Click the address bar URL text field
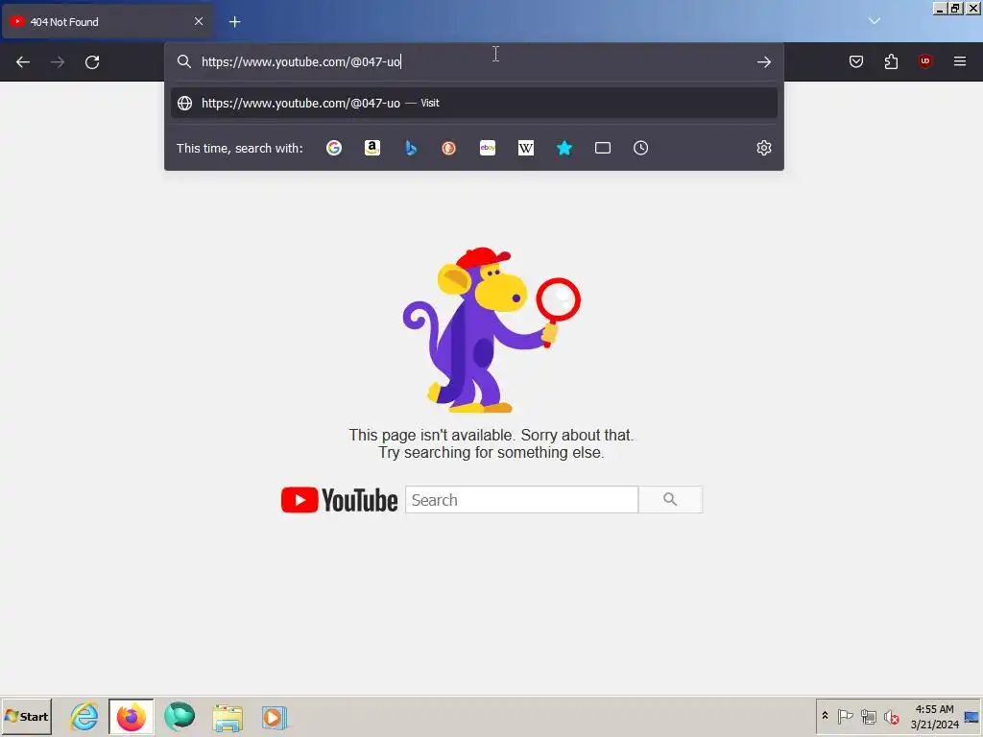The height and width of the screenshot is (737, 983). pyautogui.click(x=474, y=61)
